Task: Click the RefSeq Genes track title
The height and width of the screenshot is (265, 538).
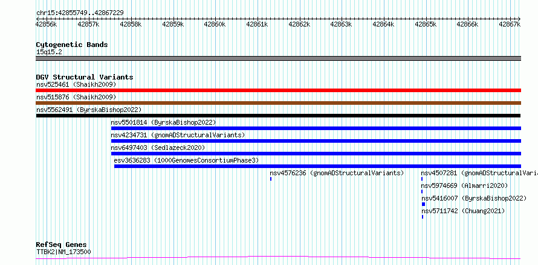Action: point(62,245)
